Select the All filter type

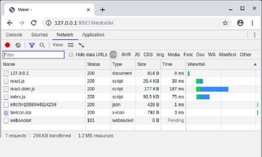coord(113,55)
